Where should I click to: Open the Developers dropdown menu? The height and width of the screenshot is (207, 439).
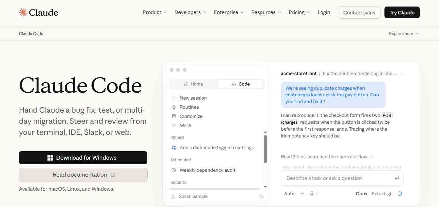[x=190, y=12]
